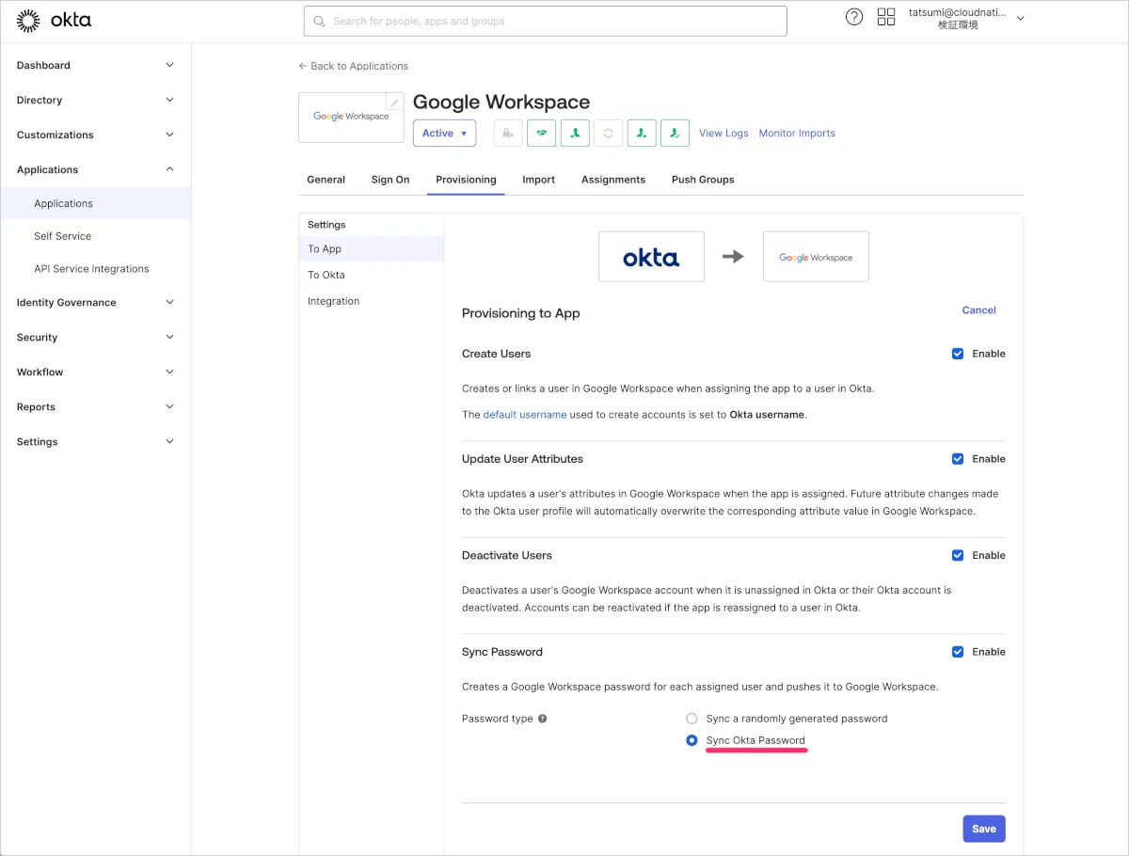
Task: Select the To Okta settings item
Action: click(326, 275)
